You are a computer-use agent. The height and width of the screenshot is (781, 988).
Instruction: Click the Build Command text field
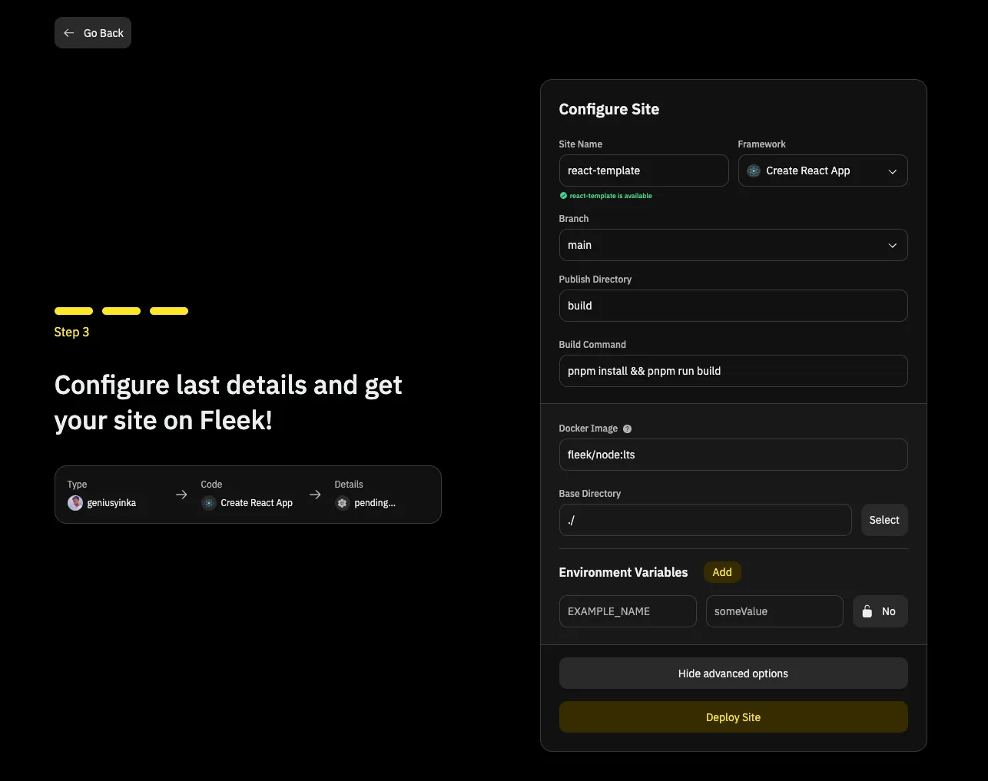click(x=733, y=371)
